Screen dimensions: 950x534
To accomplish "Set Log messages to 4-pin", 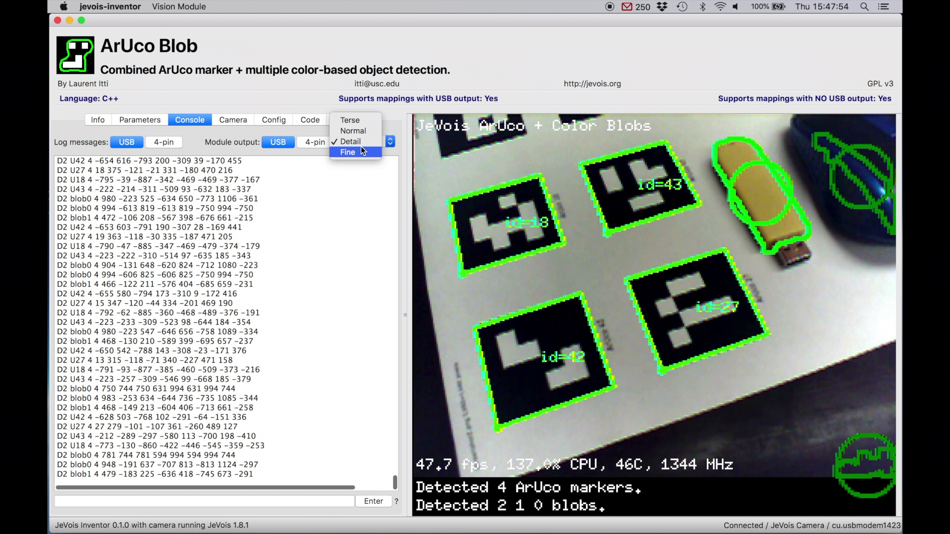I will click(x=164, y=142).
